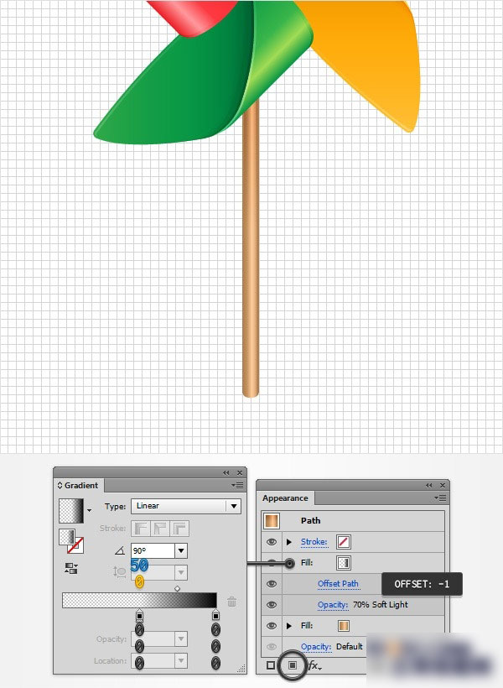This screenshot has height=688, width=503.
Task: Select the second stroke gradient option
Action: [160, 529]
